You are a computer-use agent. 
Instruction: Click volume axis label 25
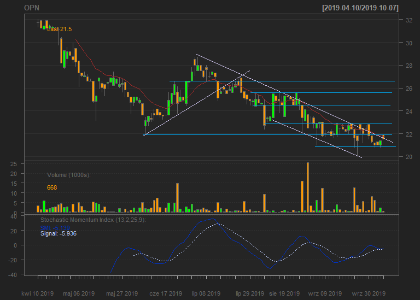[x=14, y=164]
